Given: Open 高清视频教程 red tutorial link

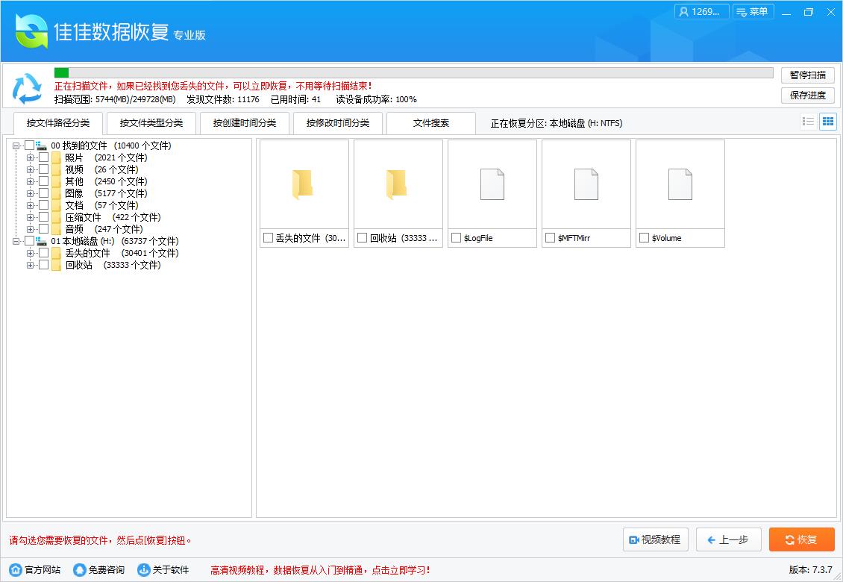Looking at the screenshot, I should (320, 570).
